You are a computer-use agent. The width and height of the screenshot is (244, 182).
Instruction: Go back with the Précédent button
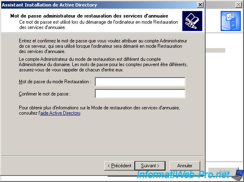119,166
